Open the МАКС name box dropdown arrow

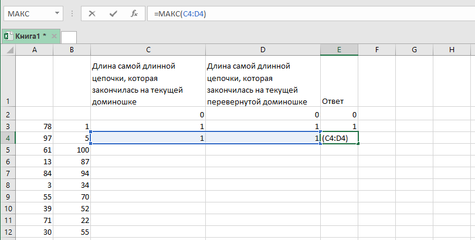point(56,14)
